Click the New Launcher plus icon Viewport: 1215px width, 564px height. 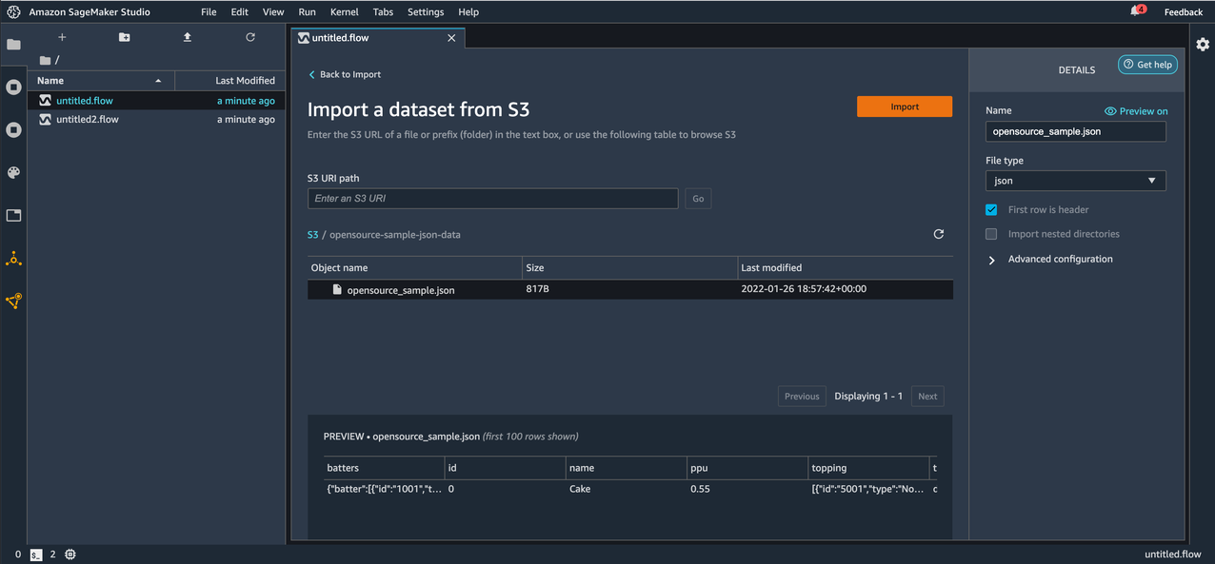click(62, 37)
